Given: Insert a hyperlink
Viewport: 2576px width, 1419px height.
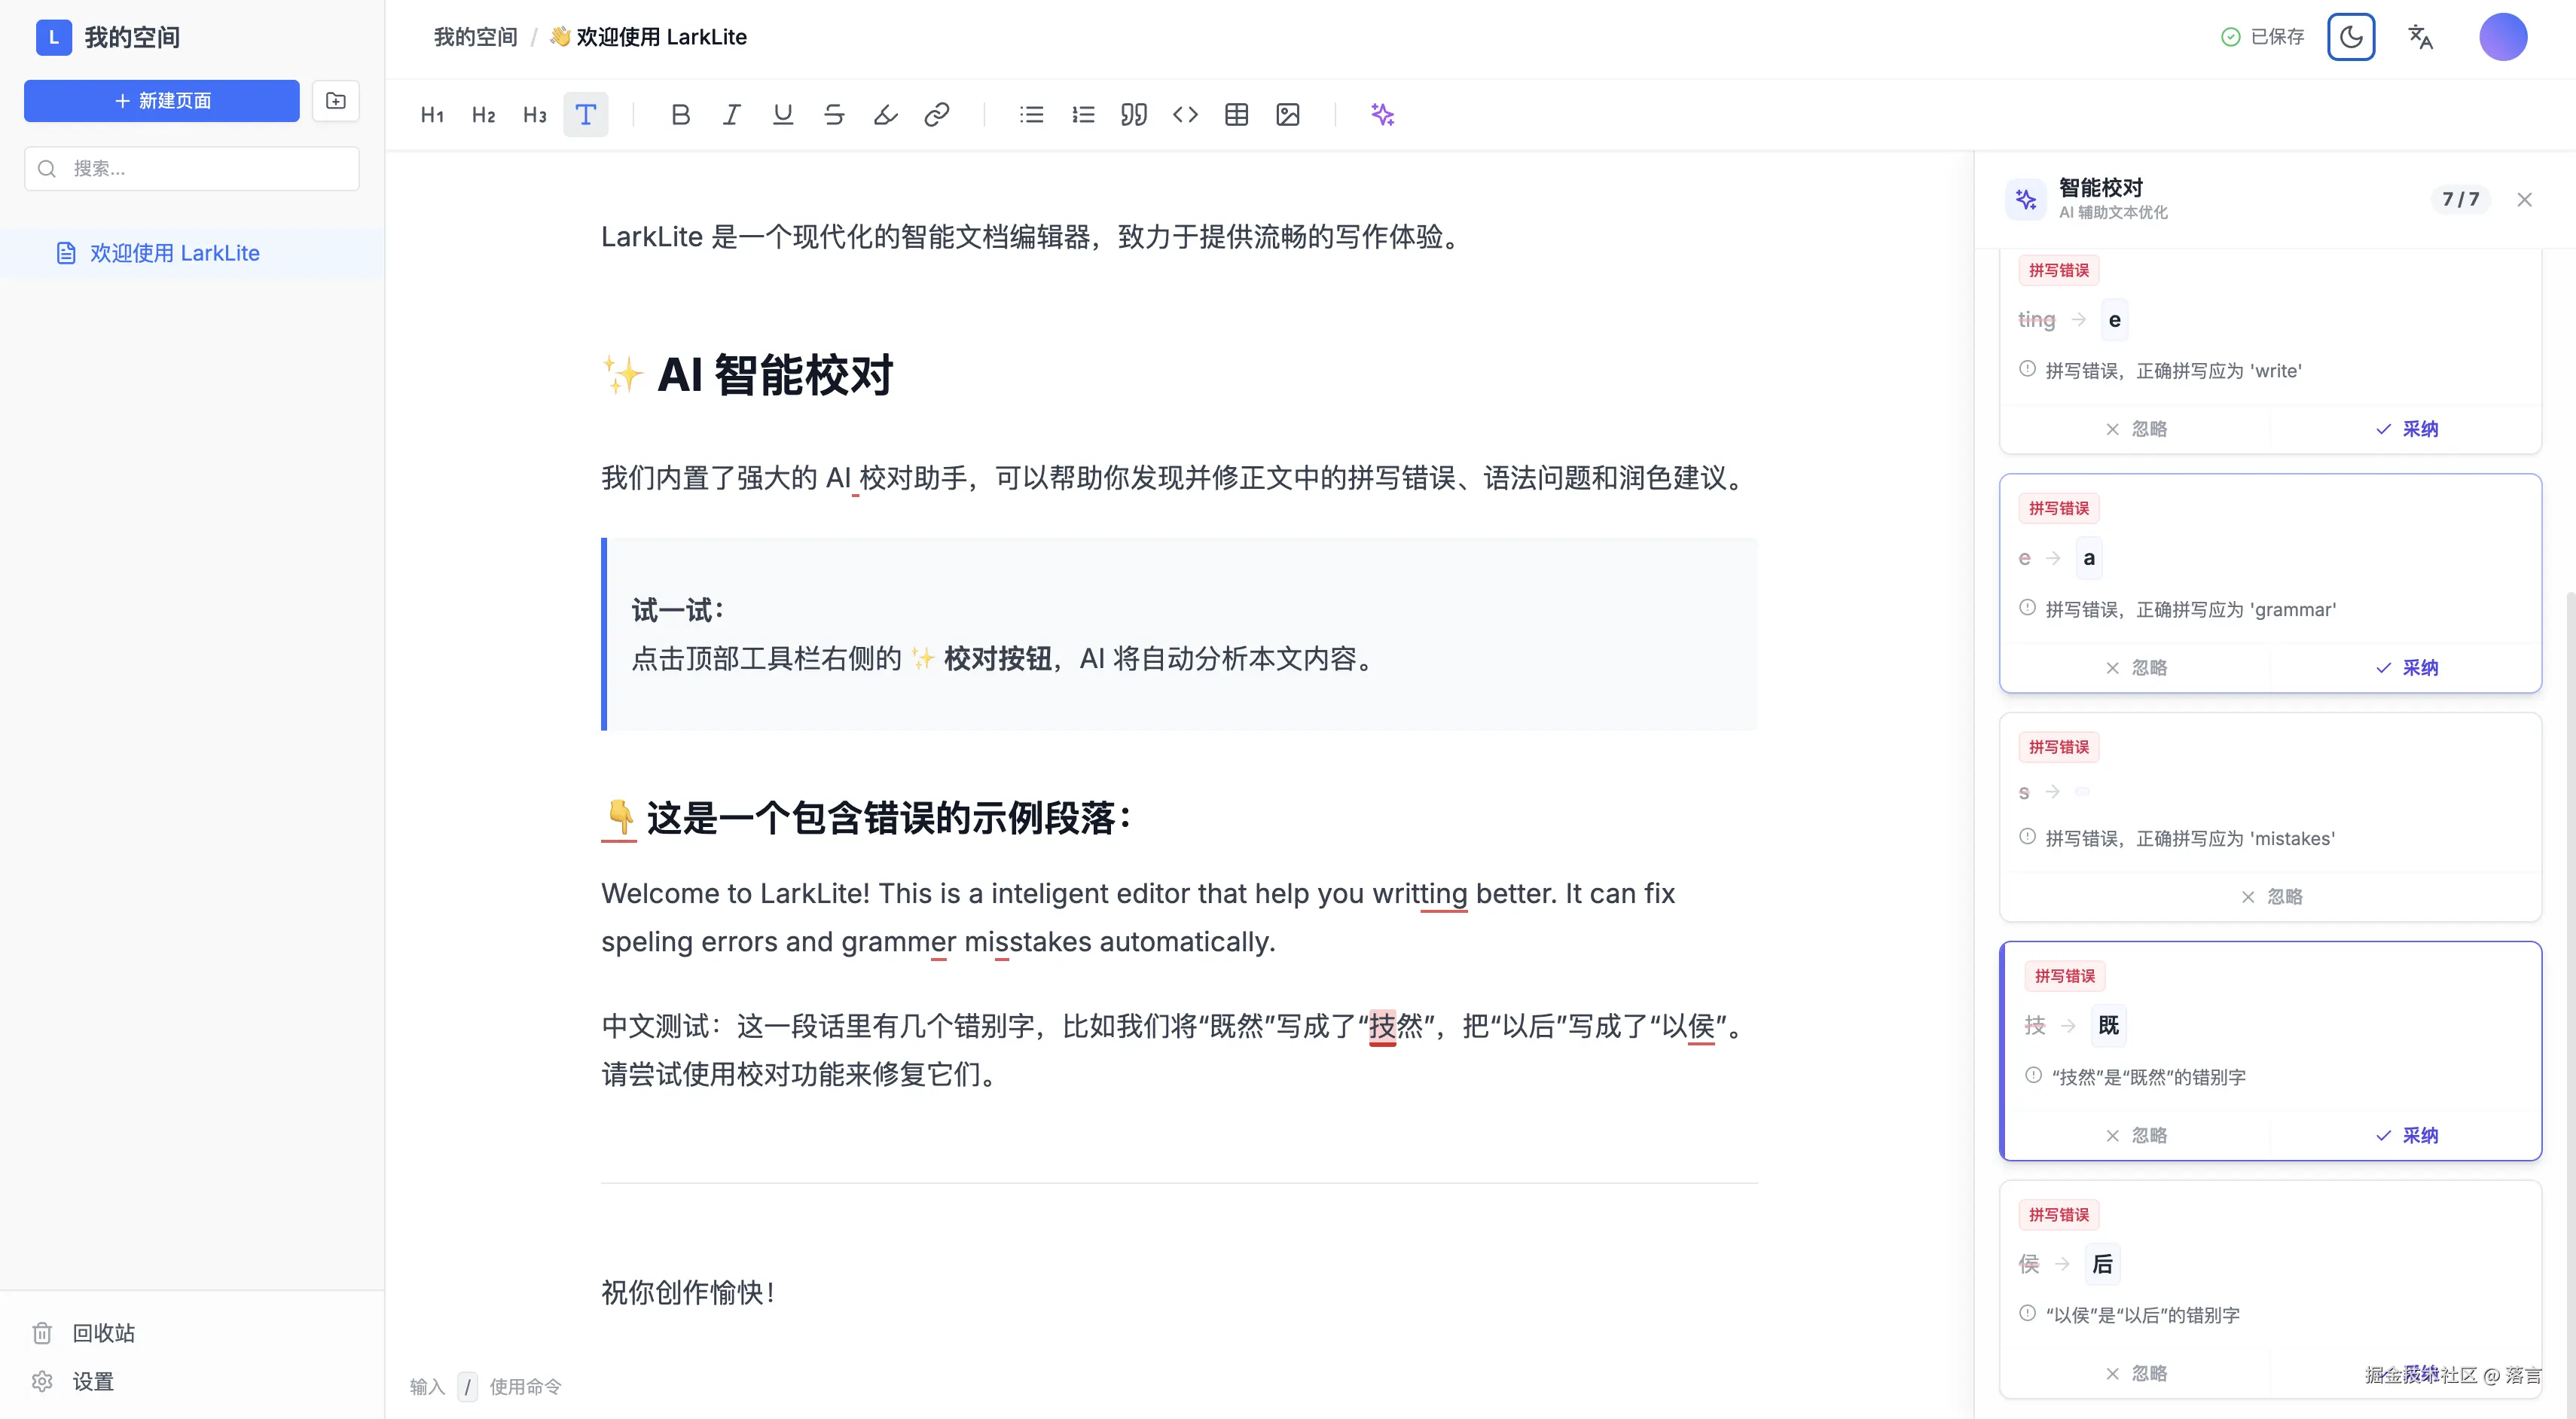Looking at the screenshot, I should coord(935,114).
